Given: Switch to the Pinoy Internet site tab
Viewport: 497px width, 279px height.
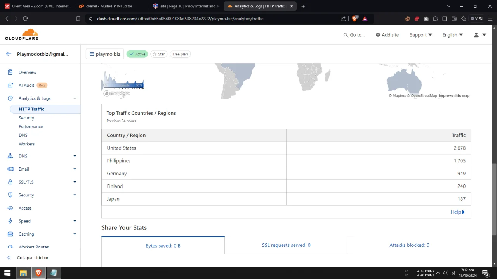Looking at the screenshot, I should (x=187, y=6).
